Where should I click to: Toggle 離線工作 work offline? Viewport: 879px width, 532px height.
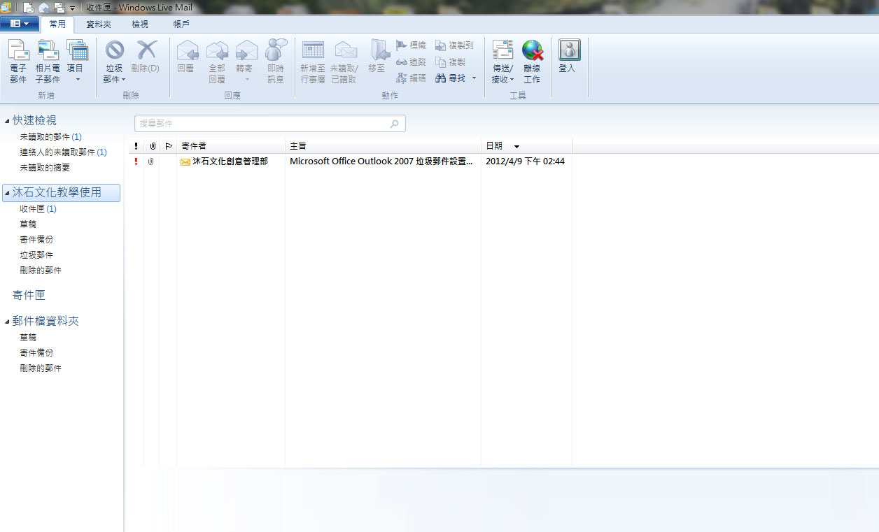pos(532,62)
